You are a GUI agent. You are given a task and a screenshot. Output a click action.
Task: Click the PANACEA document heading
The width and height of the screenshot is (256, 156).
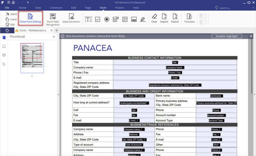93,48
